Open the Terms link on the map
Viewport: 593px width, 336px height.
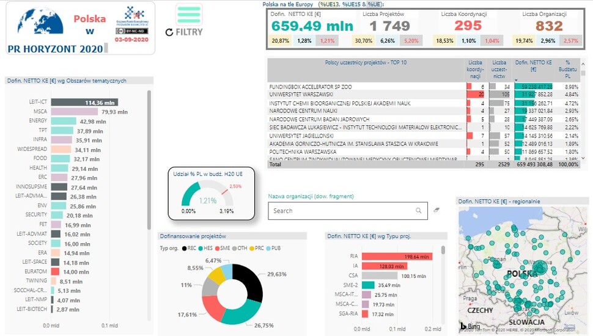click(x=569, y=326)
